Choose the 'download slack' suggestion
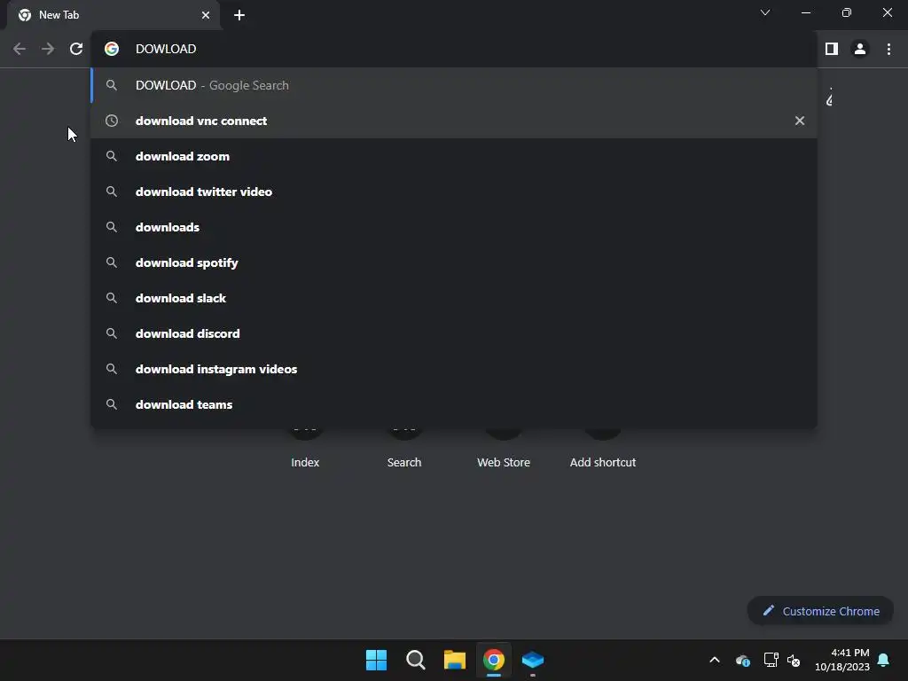 [x=454, y=298]
